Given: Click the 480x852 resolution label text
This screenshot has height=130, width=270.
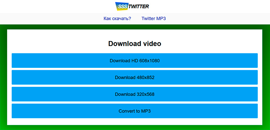Looking at the screenshot, I should pos(145,77).
